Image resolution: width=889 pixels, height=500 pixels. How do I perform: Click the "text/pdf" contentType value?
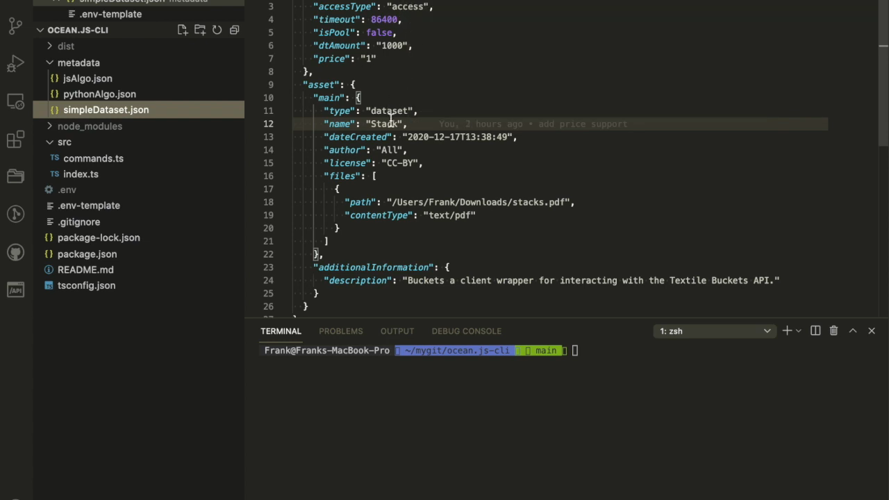[x=449, y=215]
